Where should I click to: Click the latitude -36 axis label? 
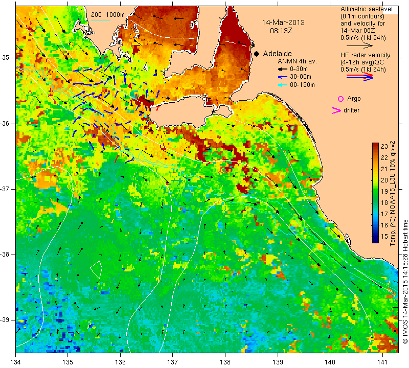point(5,123)
